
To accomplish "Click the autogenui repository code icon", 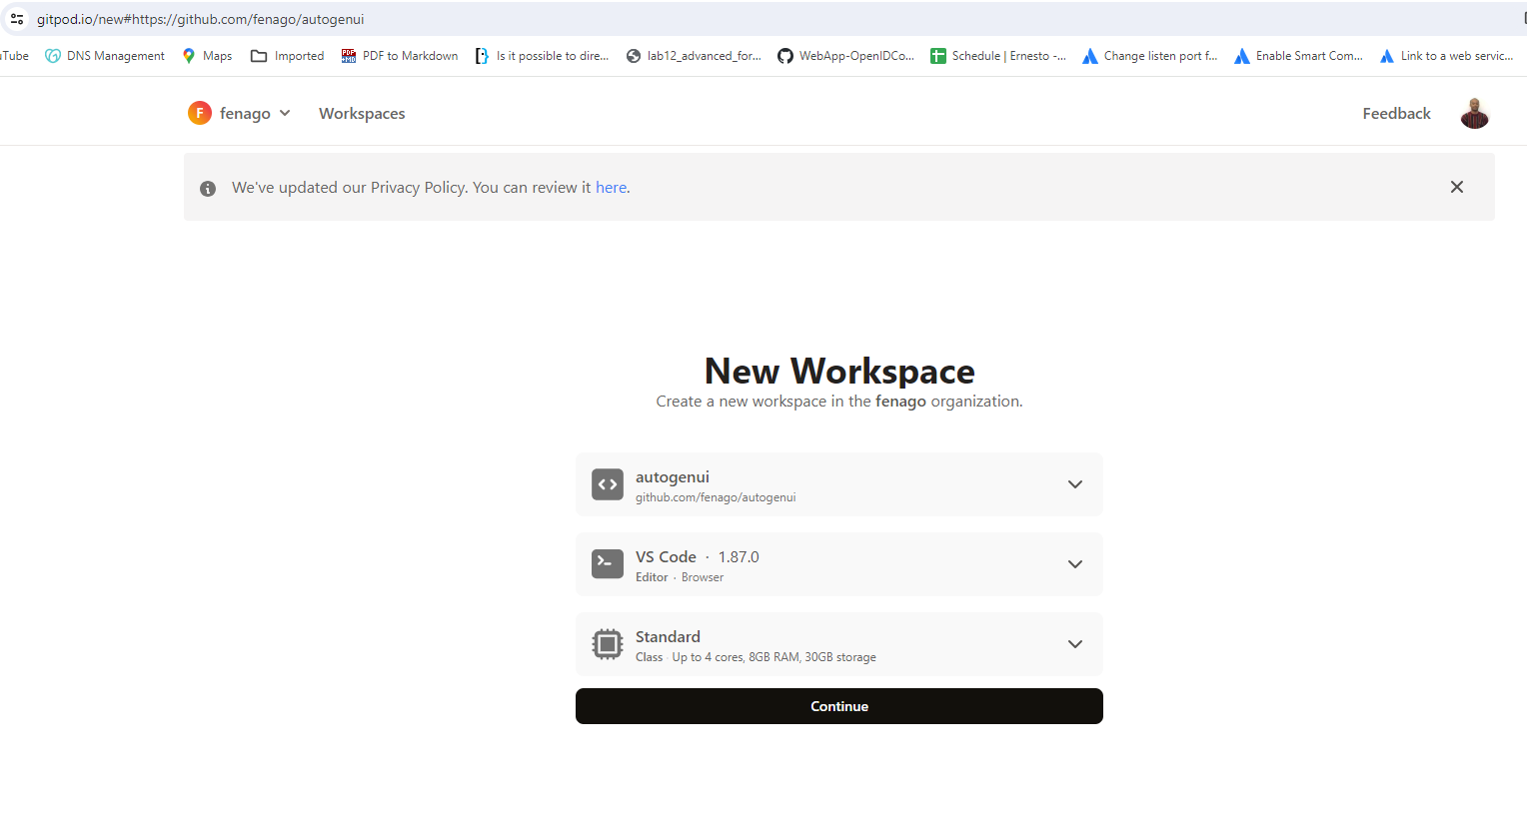I will 608,484.
